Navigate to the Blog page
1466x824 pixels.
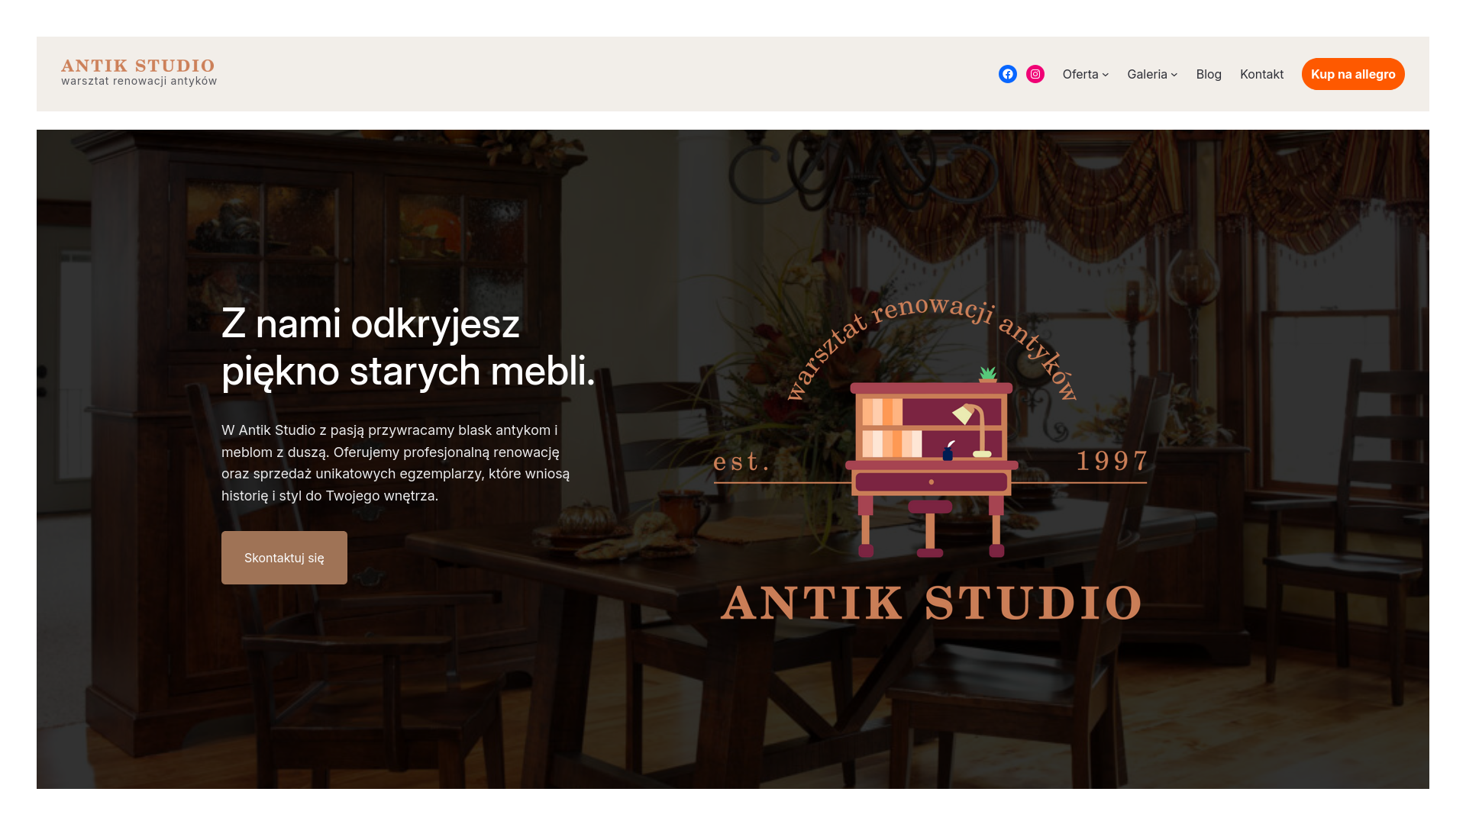coord(1209,74)
